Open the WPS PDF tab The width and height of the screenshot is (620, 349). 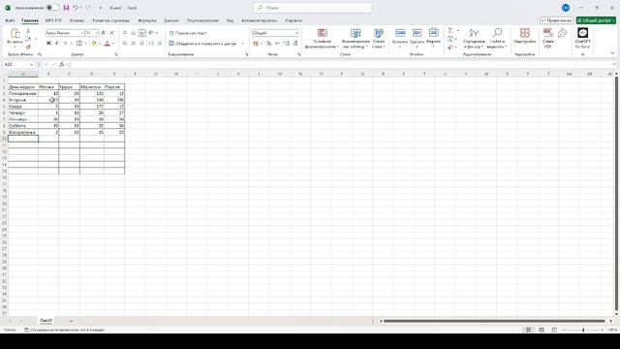(53, 20)
